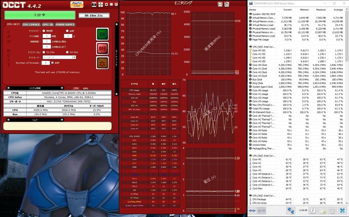349x217 pixels.
Task: Select the Core #0 VID row
Action: point(296,50)
